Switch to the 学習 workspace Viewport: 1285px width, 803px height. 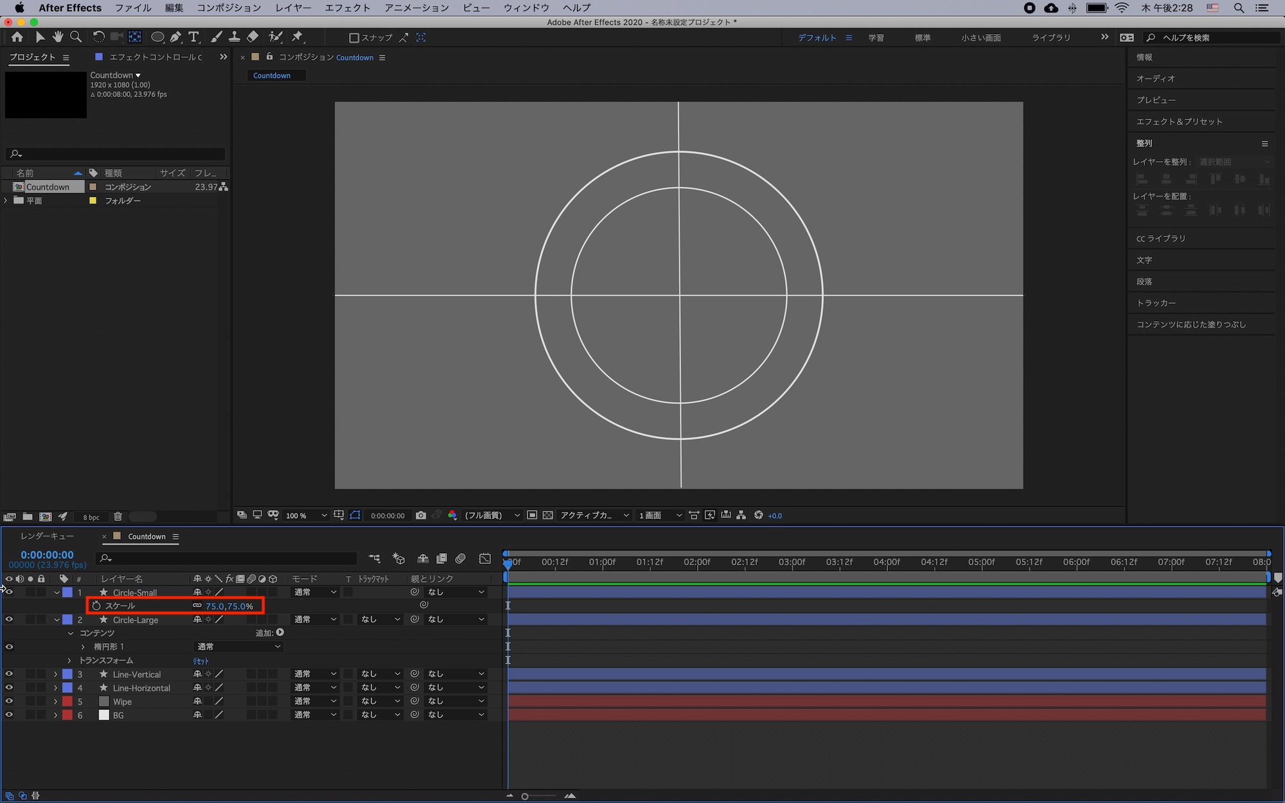876,38
